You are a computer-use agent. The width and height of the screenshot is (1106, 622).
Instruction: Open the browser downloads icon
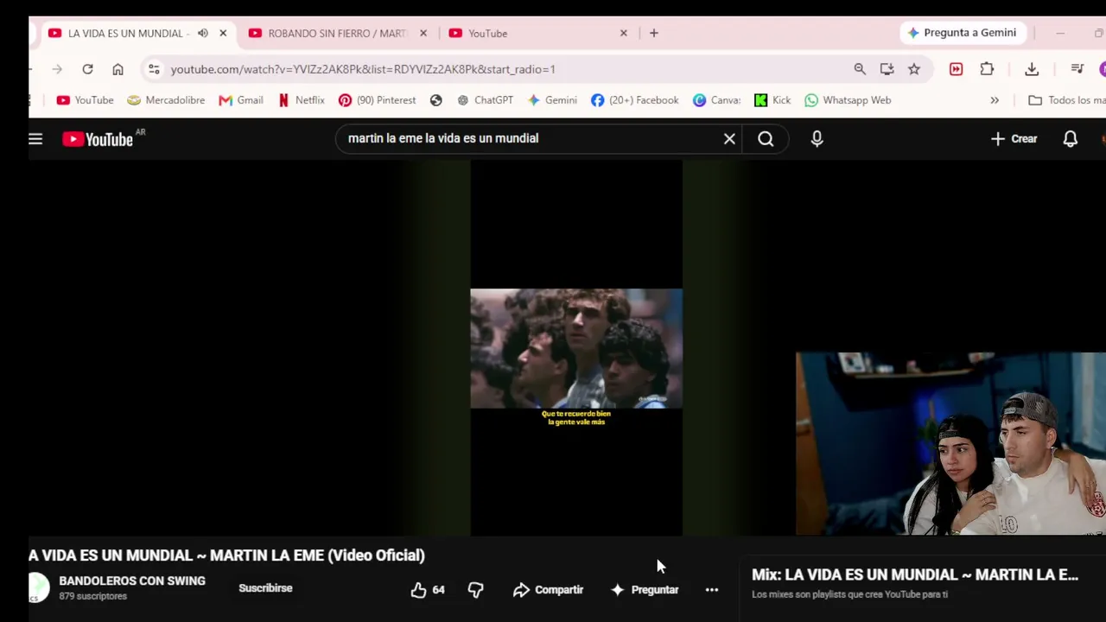(1032, 69)
